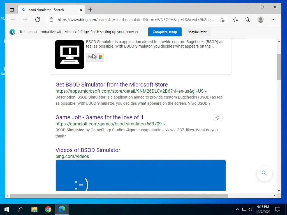The image size is (287, 215).
Task: Expand the gamejolt.com URL dropdown arrow
Action: [x=164, y=124]
